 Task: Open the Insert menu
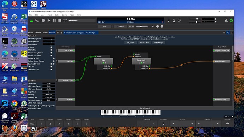pos(50,15)
